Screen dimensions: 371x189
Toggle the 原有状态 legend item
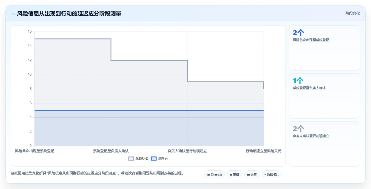[139, 158]
